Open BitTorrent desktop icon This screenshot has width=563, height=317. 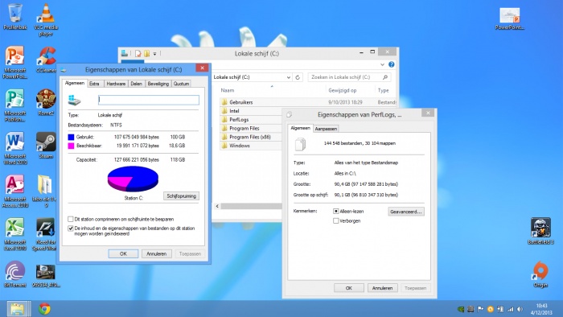[14, 274]
